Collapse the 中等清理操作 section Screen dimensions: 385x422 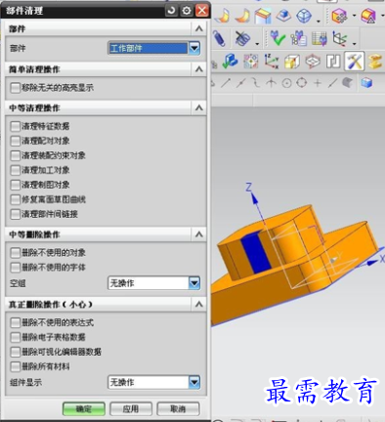coord(199,107)
